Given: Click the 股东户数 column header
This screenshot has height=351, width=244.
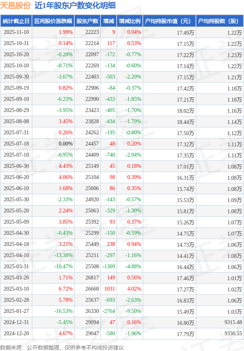Looking at the screenshot, I should (x=87, y=21).
